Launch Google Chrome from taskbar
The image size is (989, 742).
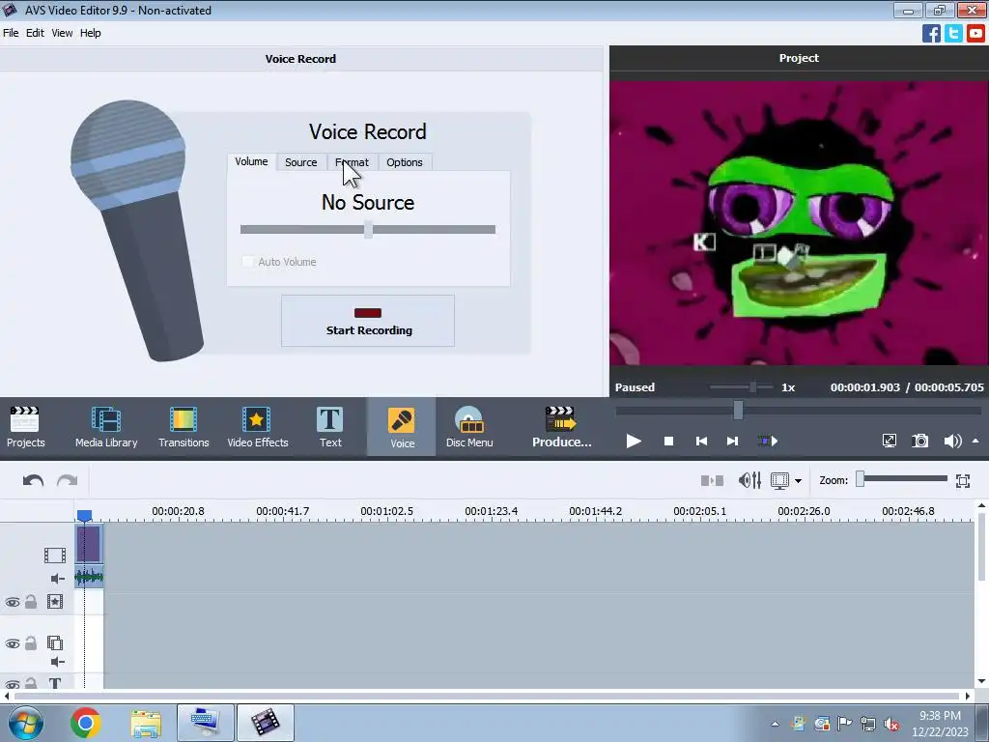(86, 723)
